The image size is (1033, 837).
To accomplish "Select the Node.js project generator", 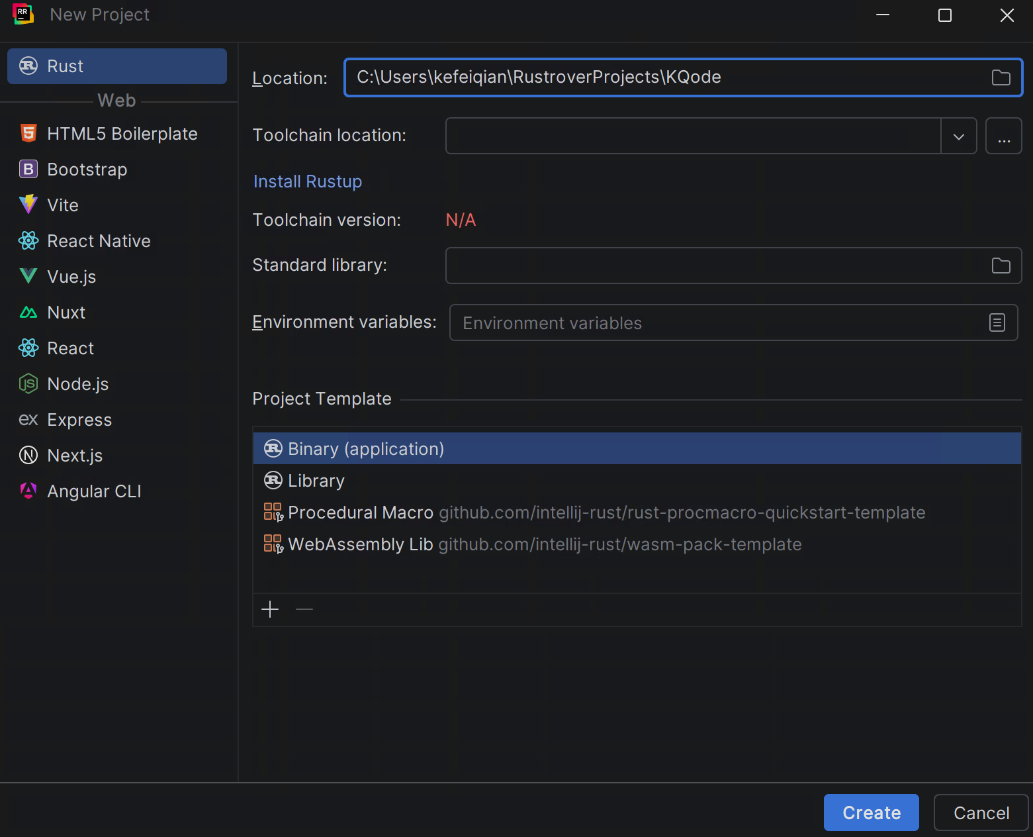I will [117, 384].
